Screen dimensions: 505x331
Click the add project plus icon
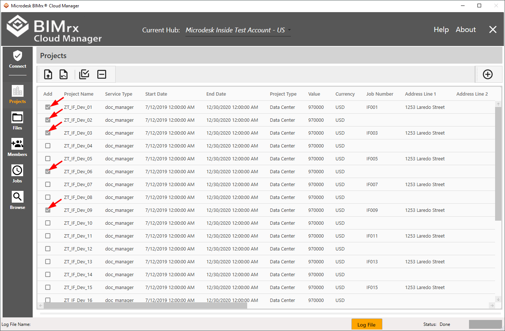(488, 74)
